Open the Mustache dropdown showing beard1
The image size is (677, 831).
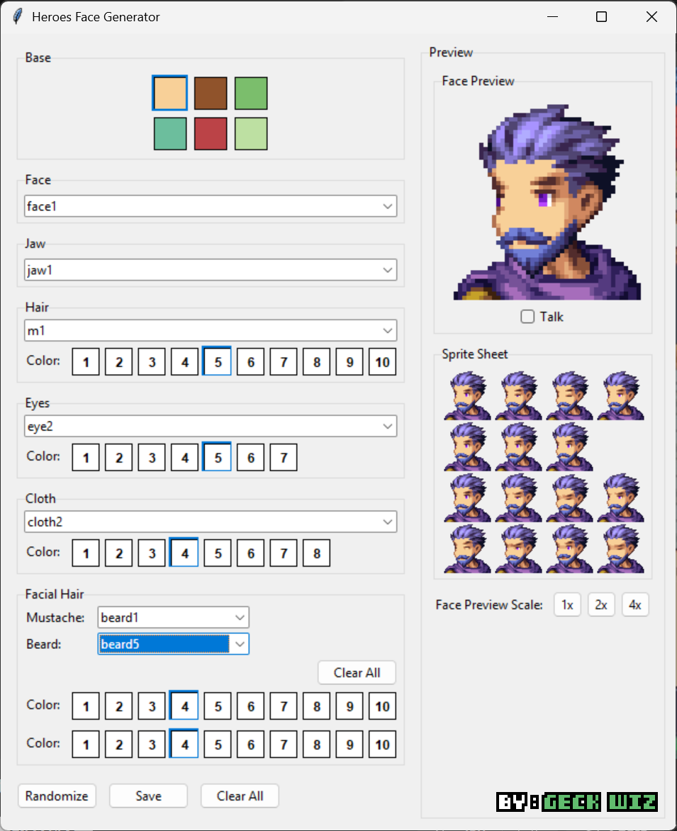[x=174, y=618]
